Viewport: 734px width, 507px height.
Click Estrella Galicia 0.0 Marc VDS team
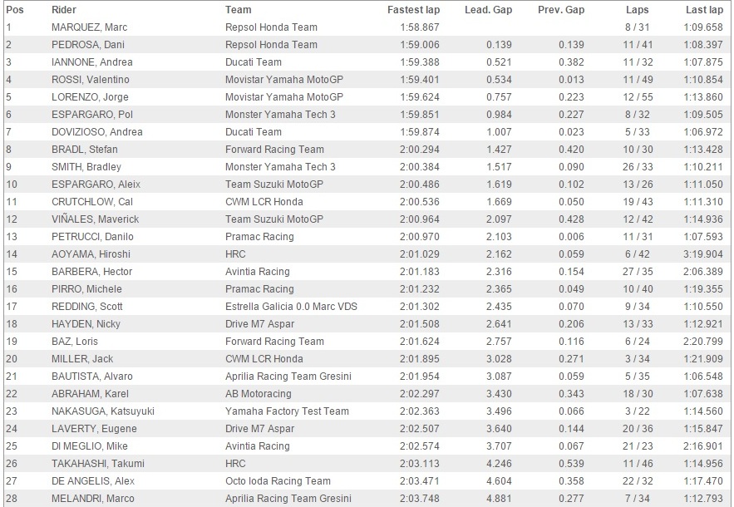pyautogui.click(x=291, y=307)
